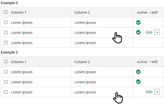Viewport: 164px width, 104px height.
Task: Click the Column 2 header of the second table
Action: coord(82,62)
